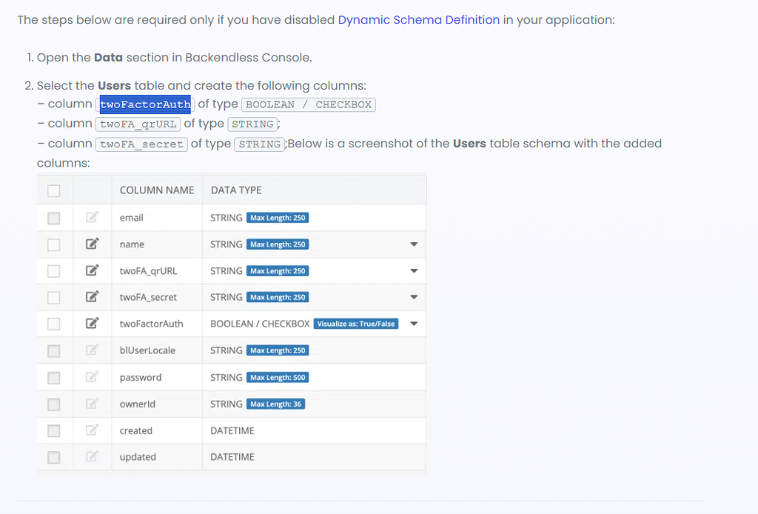Click the edit icon for twoFactorAuth column
The height and width of the screenshot is (514, 758).
pyautogui.click(x=92, y=324)
